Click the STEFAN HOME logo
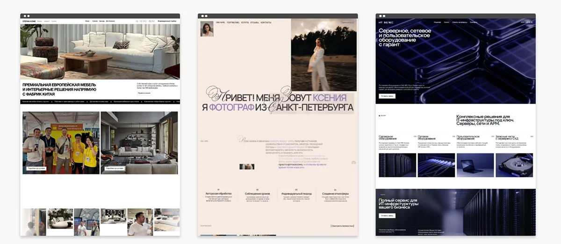 pyautogui.click(x=29, y=21)
